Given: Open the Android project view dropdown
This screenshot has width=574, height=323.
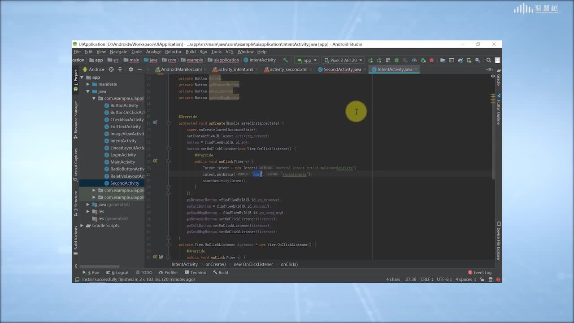Looking at the screenshot, I should pyautogui.click(x=93, y=70).
